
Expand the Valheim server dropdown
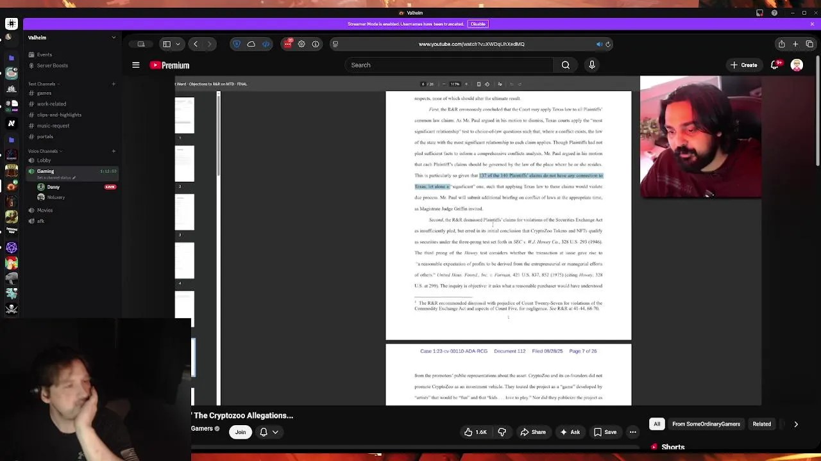coord(114,38)
